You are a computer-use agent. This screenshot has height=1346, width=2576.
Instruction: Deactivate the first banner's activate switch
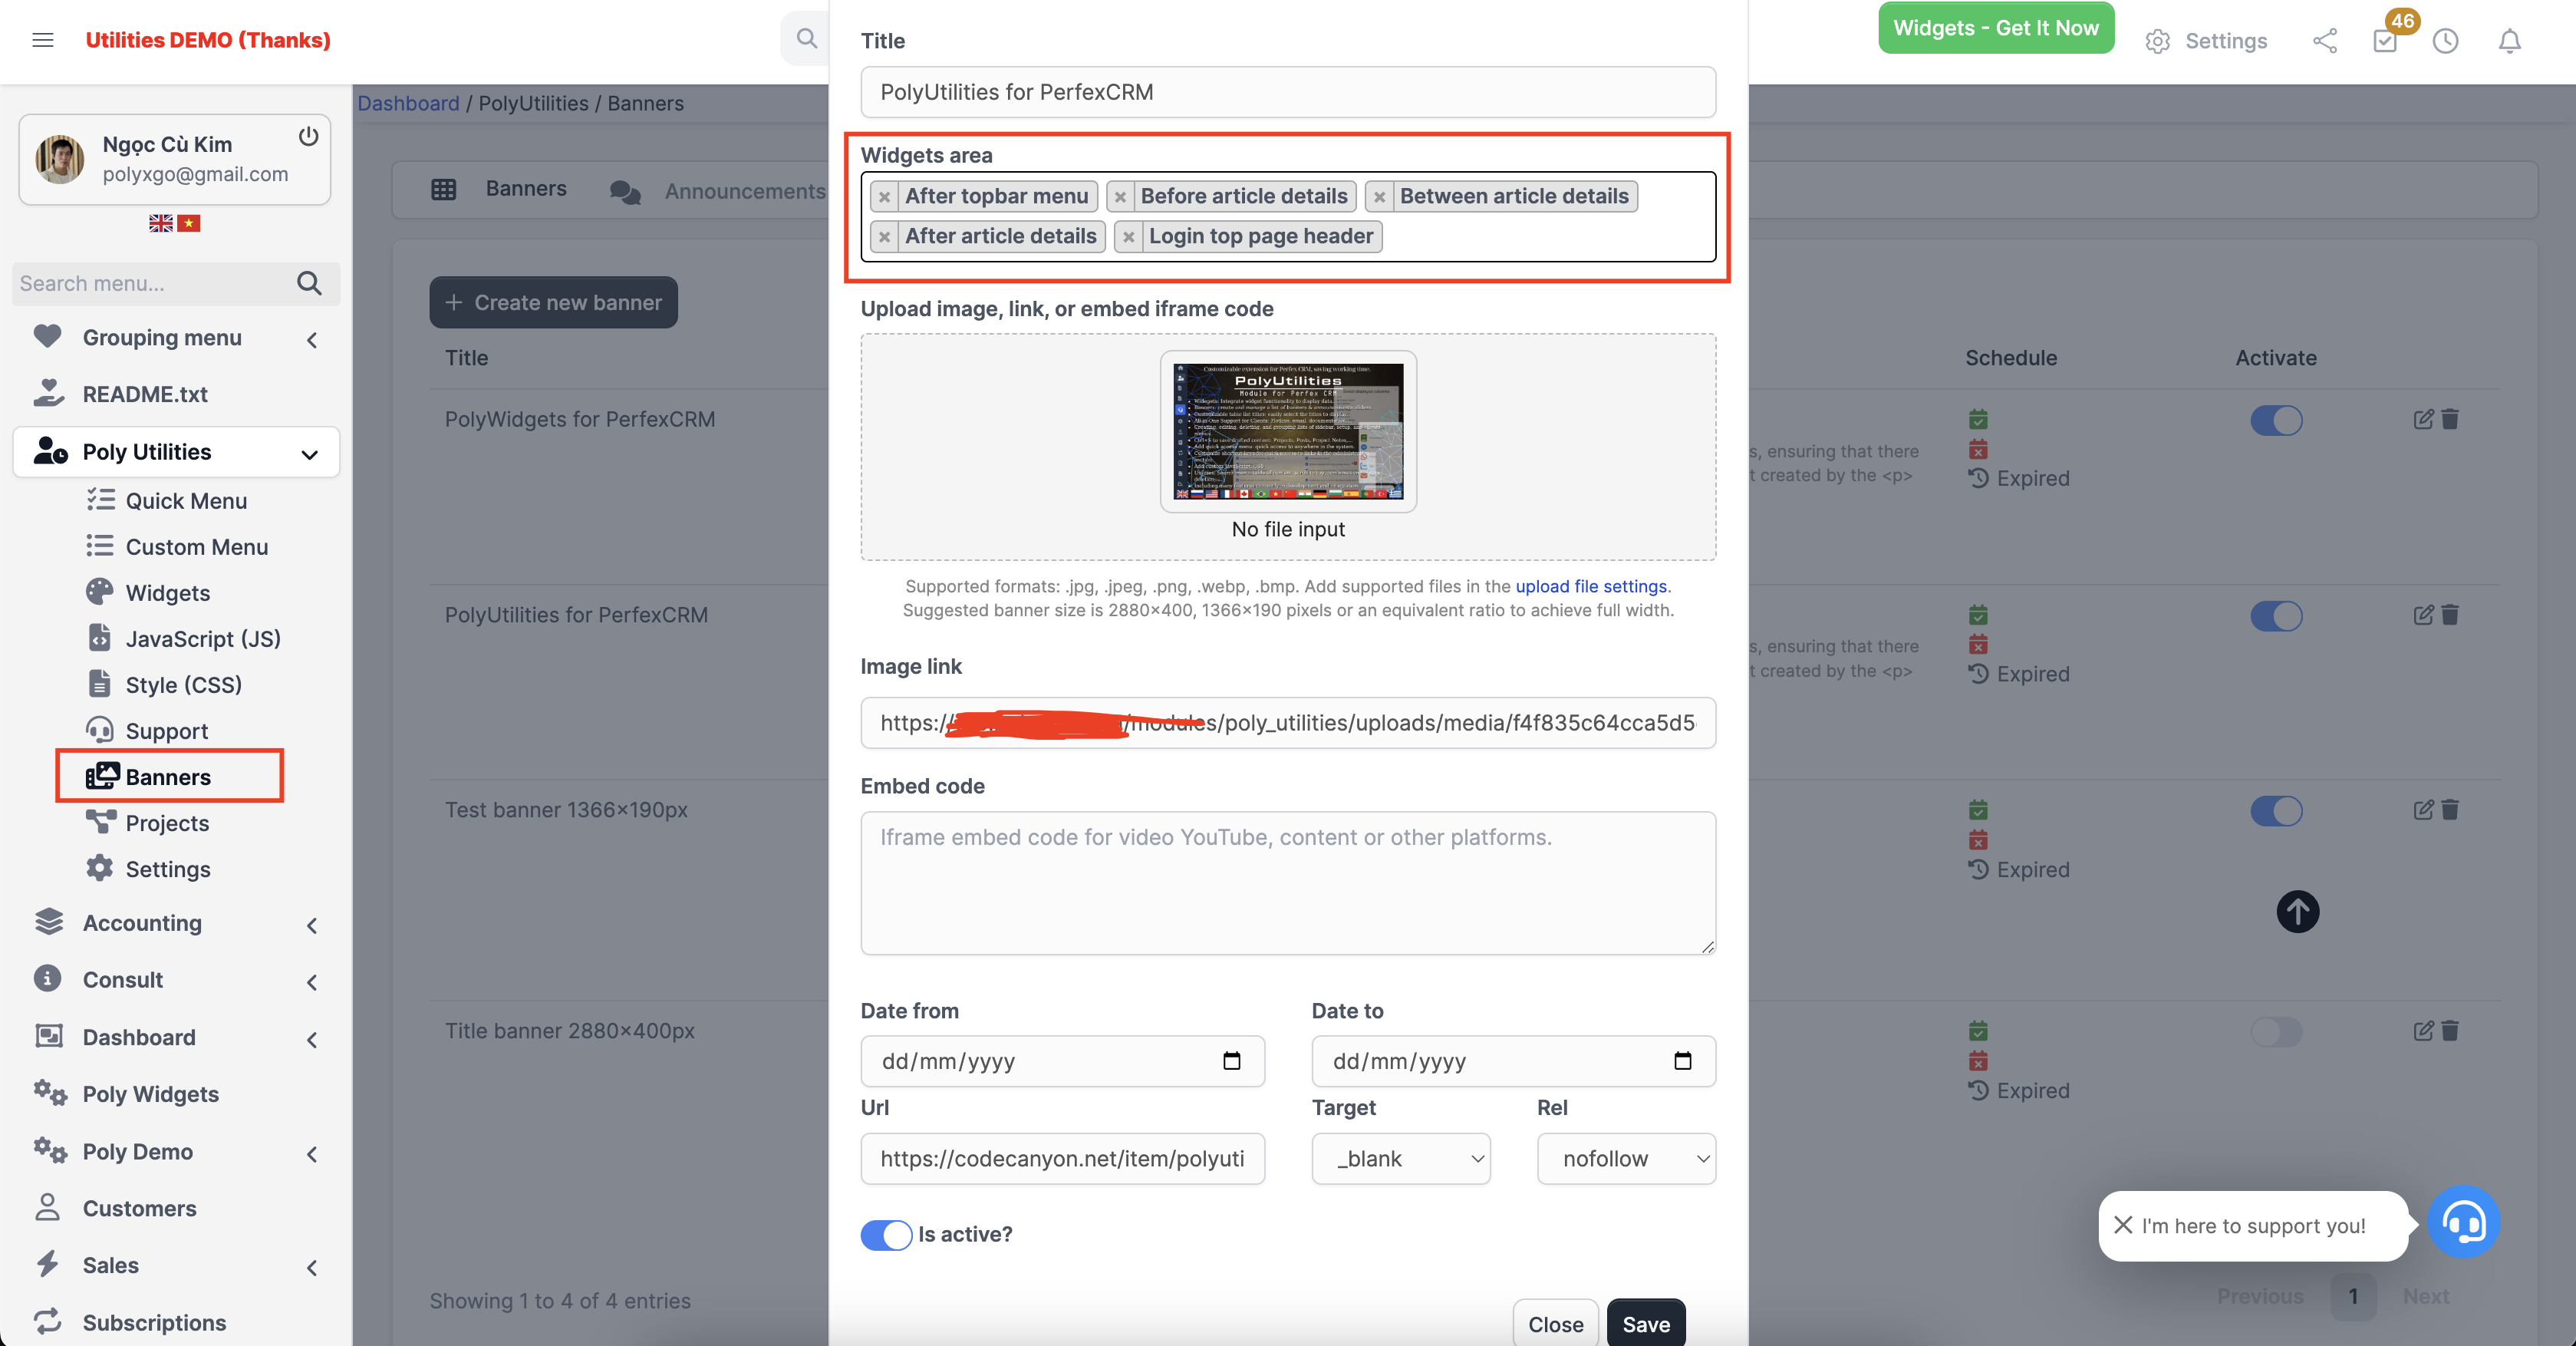tap(2276, 420)
